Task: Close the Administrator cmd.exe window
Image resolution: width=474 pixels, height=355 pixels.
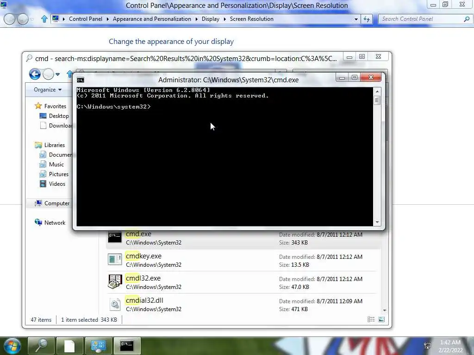Action: point(371,77)
